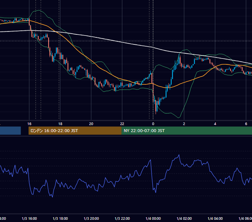The image size is (252, 222).
Task: Click the 1/4 00:00 time label
Action: [153, 218]
